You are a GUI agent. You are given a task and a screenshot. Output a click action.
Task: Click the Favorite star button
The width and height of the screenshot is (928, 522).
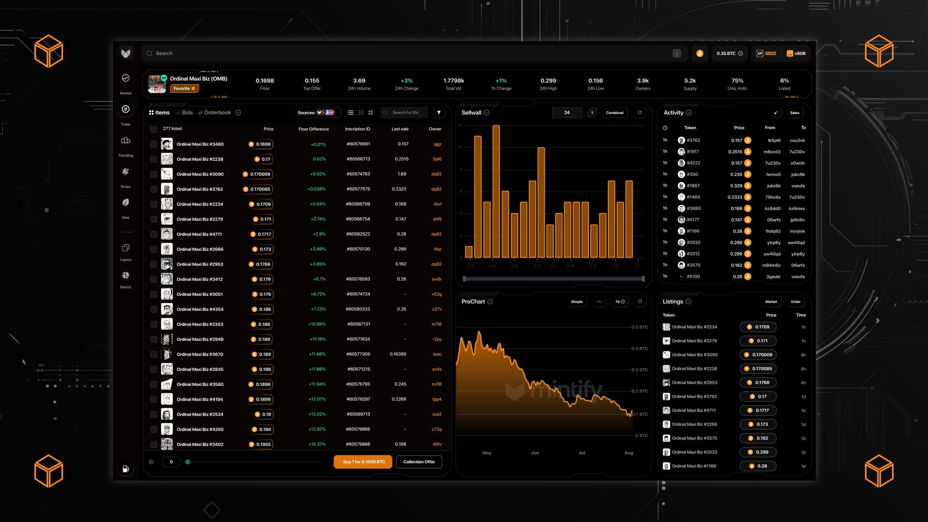coord(184,89)
